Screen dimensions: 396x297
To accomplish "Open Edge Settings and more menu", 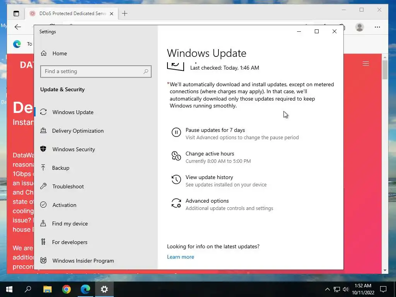I will click(377, 27).
